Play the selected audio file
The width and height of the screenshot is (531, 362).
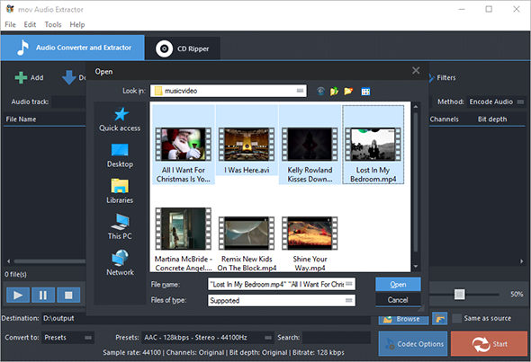click(18, 295)
